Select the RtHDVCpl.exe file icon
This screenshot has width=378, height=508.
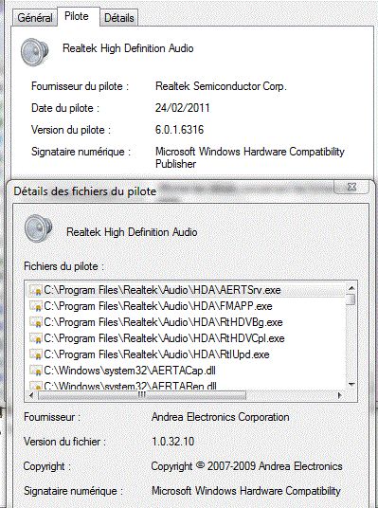point(36,338)
